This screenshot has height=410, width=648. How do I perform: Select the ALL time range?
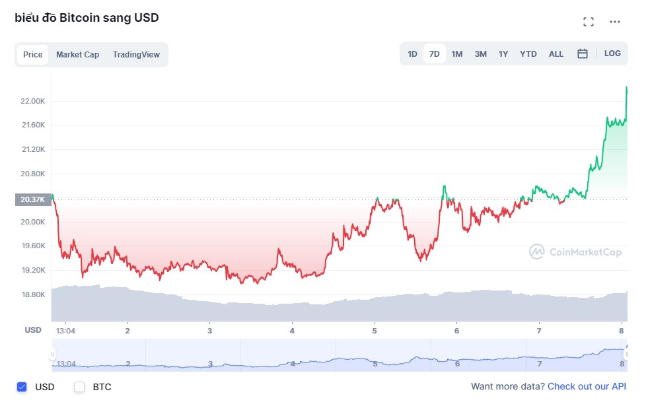[x=556, y=53]
